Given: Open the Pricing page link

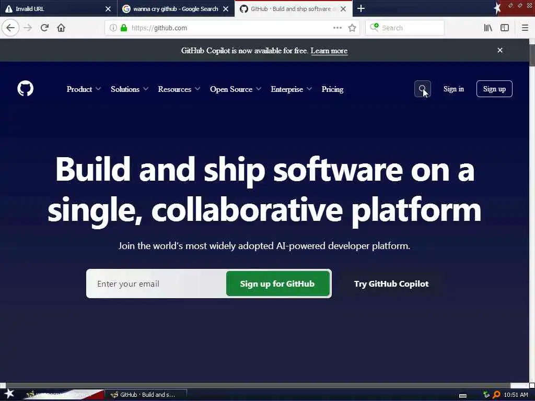Looking at the screenshot, I should tap(332, 89).
